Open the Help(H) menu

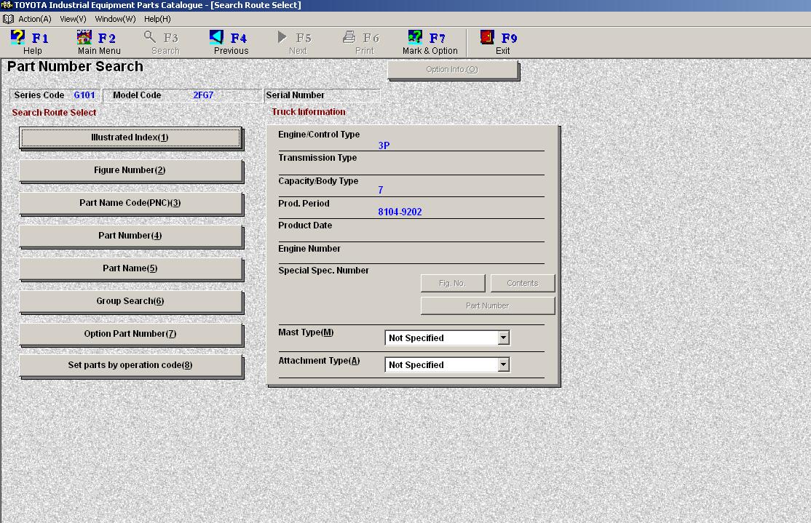pos(157,19)
